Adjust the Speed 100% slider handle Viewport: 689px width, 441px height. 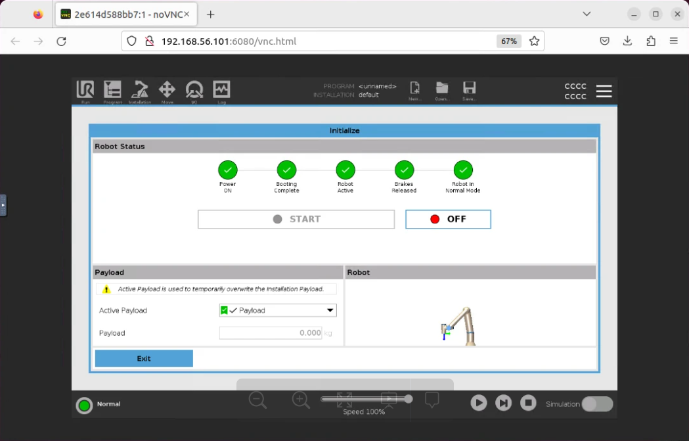[409, 399]
